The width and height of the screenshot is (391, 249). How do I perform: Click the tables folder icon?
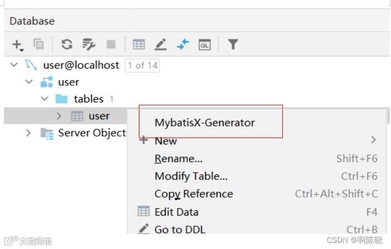click(61, 99)
